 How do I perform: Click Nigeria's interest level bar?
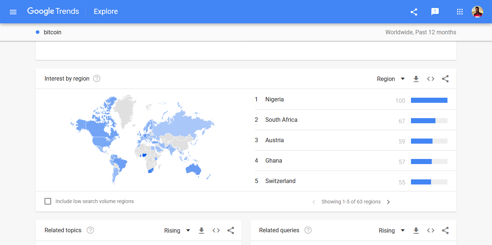click(x=429, y=100)
